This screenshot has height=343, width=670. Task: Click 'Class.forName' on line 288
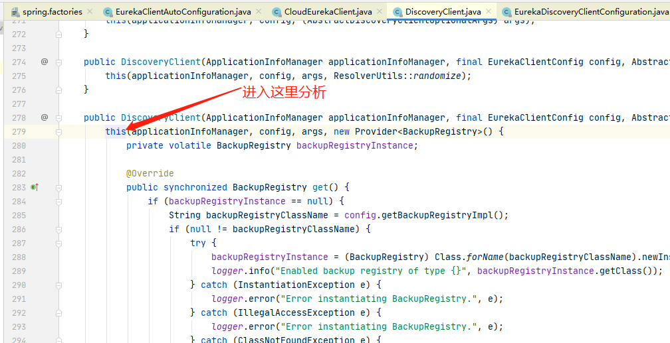pos(469,257)
